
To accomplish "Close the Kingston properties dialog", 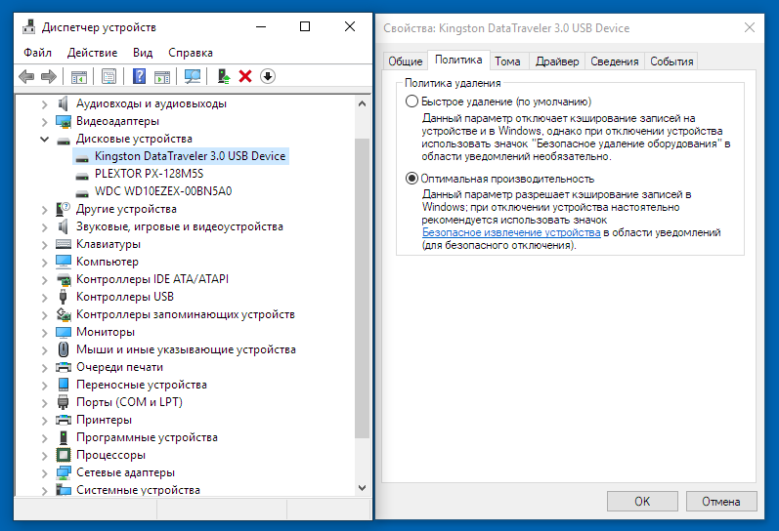I will pos(750,27).
